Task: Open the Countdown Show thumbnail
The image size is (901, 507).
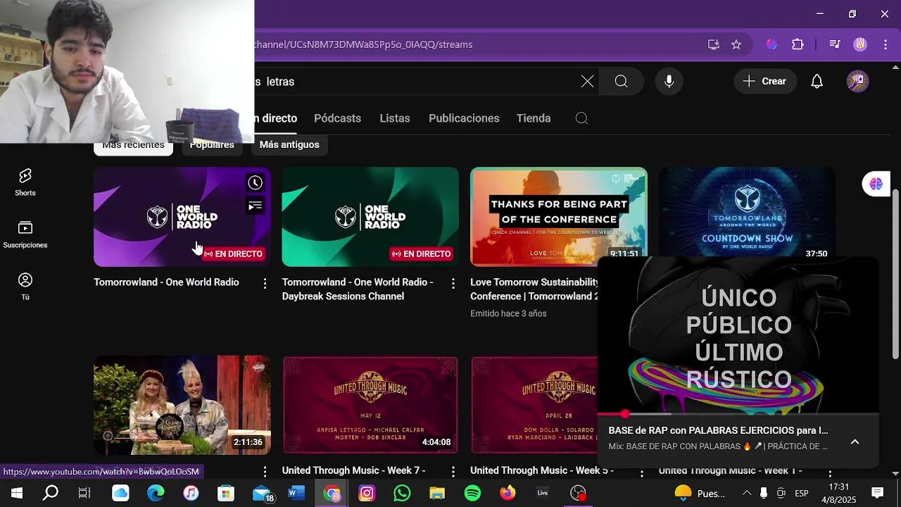Action: click(747, 212)
